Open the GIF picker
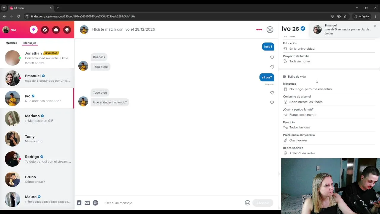The width and height of the screenshot is (380, 214). pyautogui.click(x=87, y=203)
